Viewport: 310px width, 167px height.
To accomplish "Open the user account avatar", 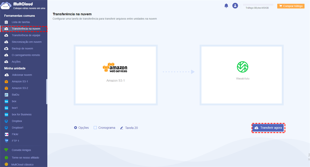I will 235,6.
